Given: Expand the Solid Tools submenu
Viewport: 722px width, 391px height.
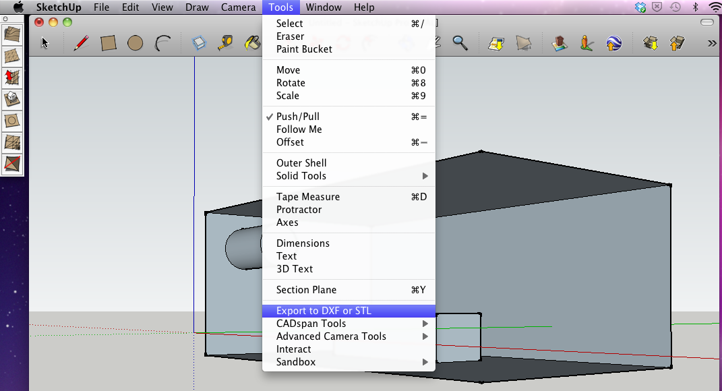Looking at the screenshot, I should point(349,176).
